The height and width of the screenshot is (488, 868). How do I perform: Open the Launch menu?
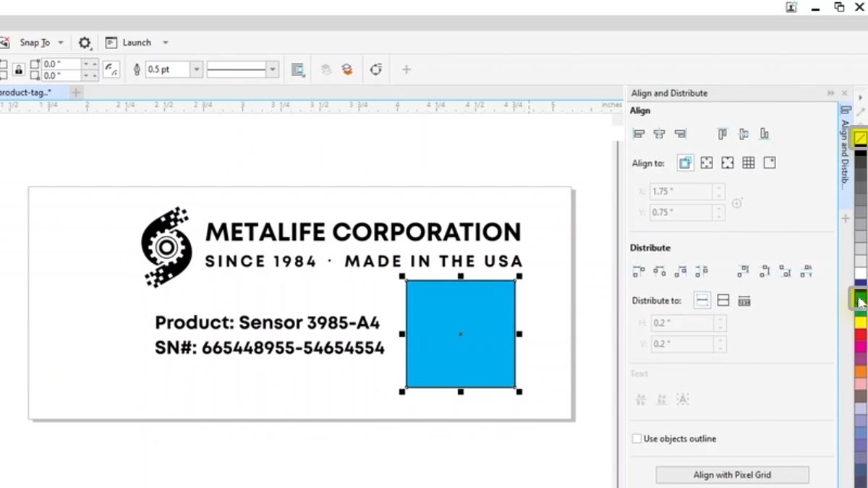click(x=137, y=43)
